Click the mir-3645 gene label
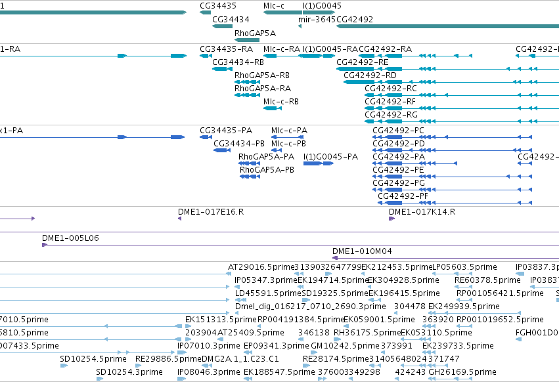The width and height of the screenshot is (559, 382). point(317,20)
